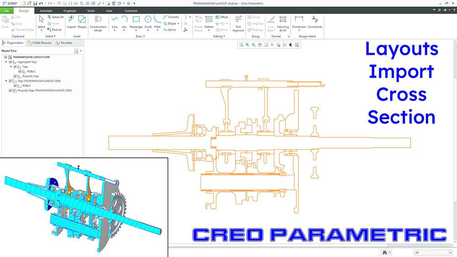Open Hatching & Fill tool

click(x=283, y=23)
